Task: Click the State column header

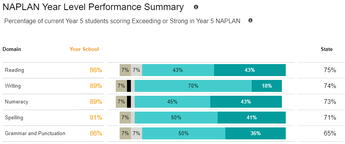Action: (x=326, y=49)
